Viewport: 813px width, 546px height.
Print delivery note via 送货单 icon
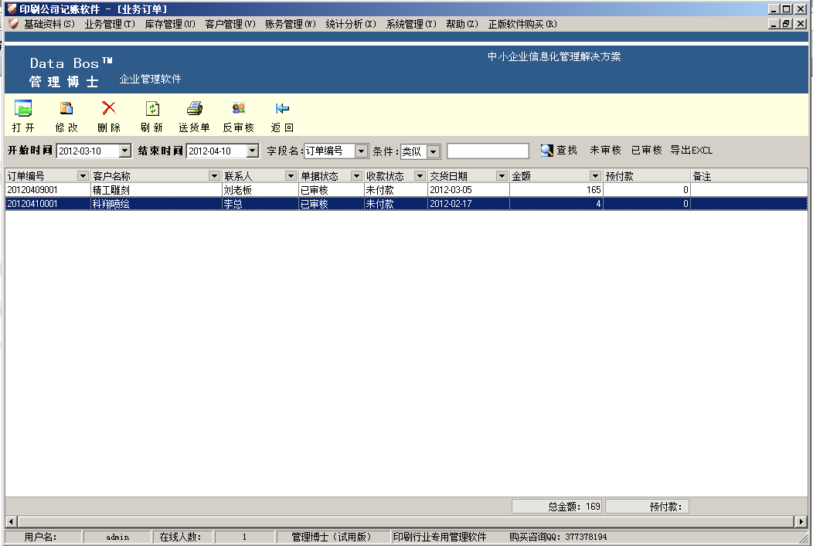pyautogui.click(x=194, y=109)
